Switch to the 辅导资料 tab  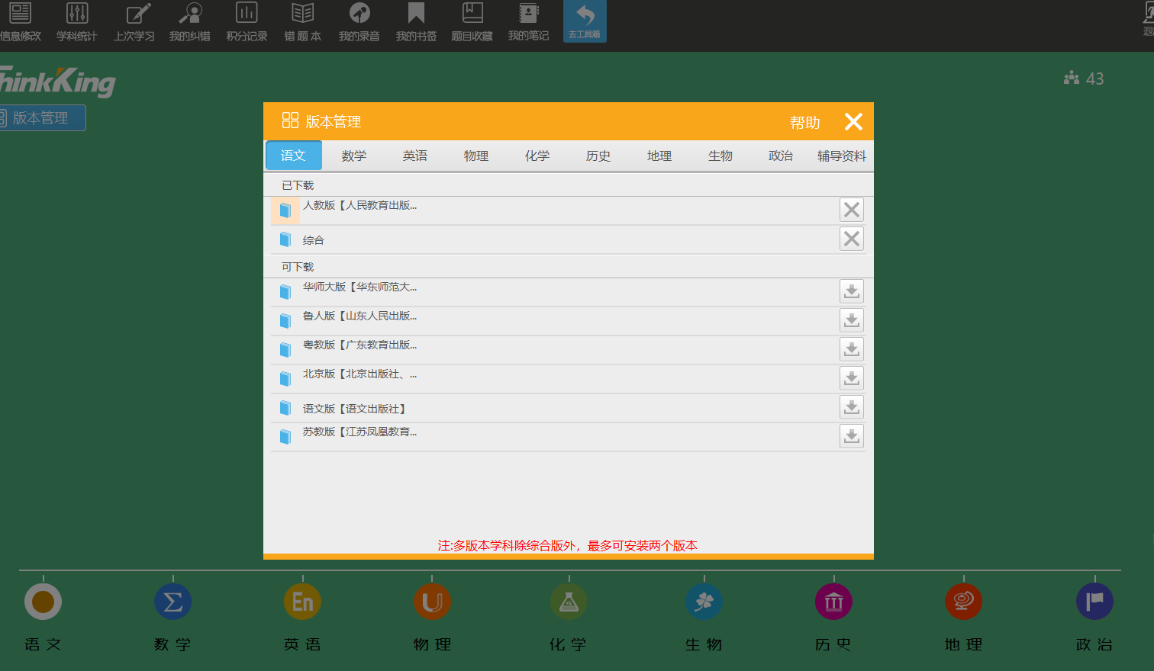point(841,156)
